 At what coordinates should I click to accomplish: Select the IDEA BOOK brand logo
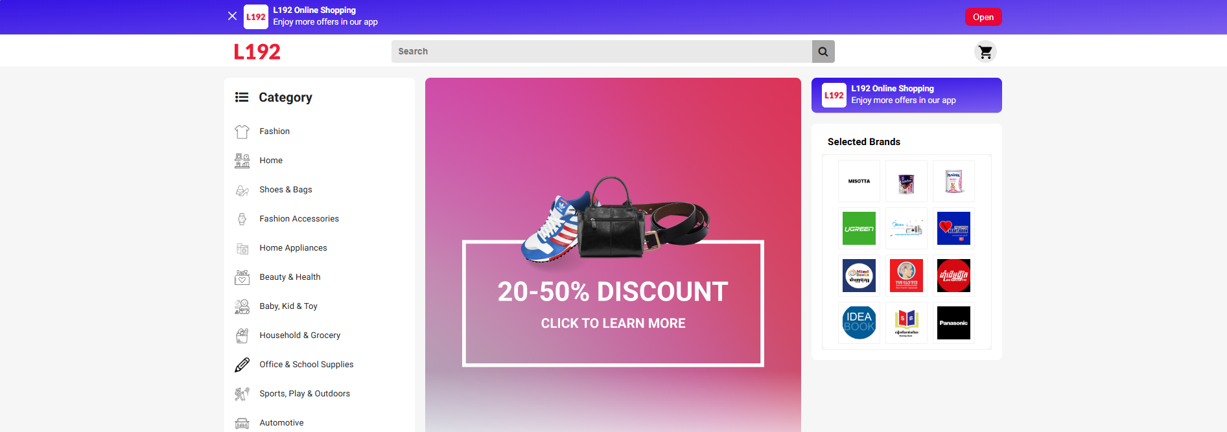coord(859,323)
